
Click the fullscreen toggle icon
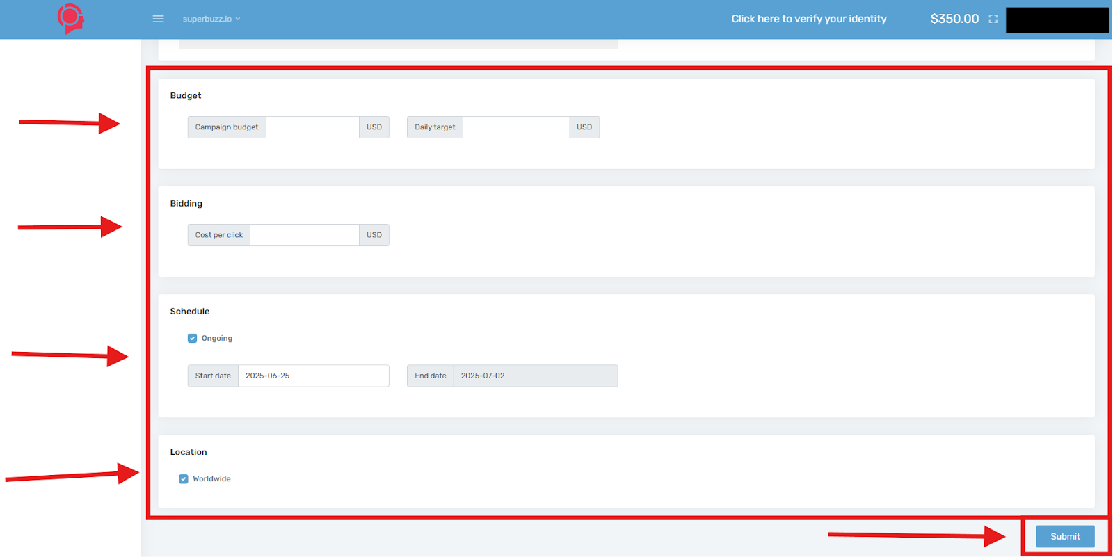(x=993, y=19)
